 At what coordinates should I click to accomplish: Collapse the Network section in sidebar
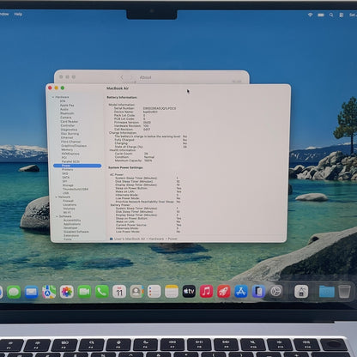(56, 197)
